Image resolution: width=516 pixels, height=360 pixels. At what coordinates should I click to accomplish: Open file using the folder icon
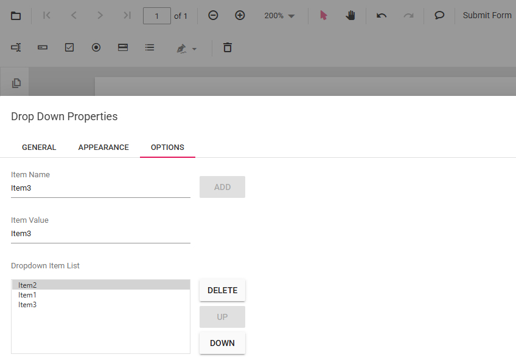[16, 15]
